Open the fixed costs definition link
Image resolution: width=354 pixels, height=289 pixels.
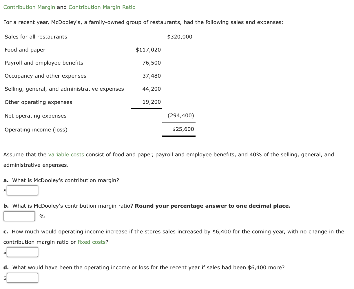[x=92, y=242]
